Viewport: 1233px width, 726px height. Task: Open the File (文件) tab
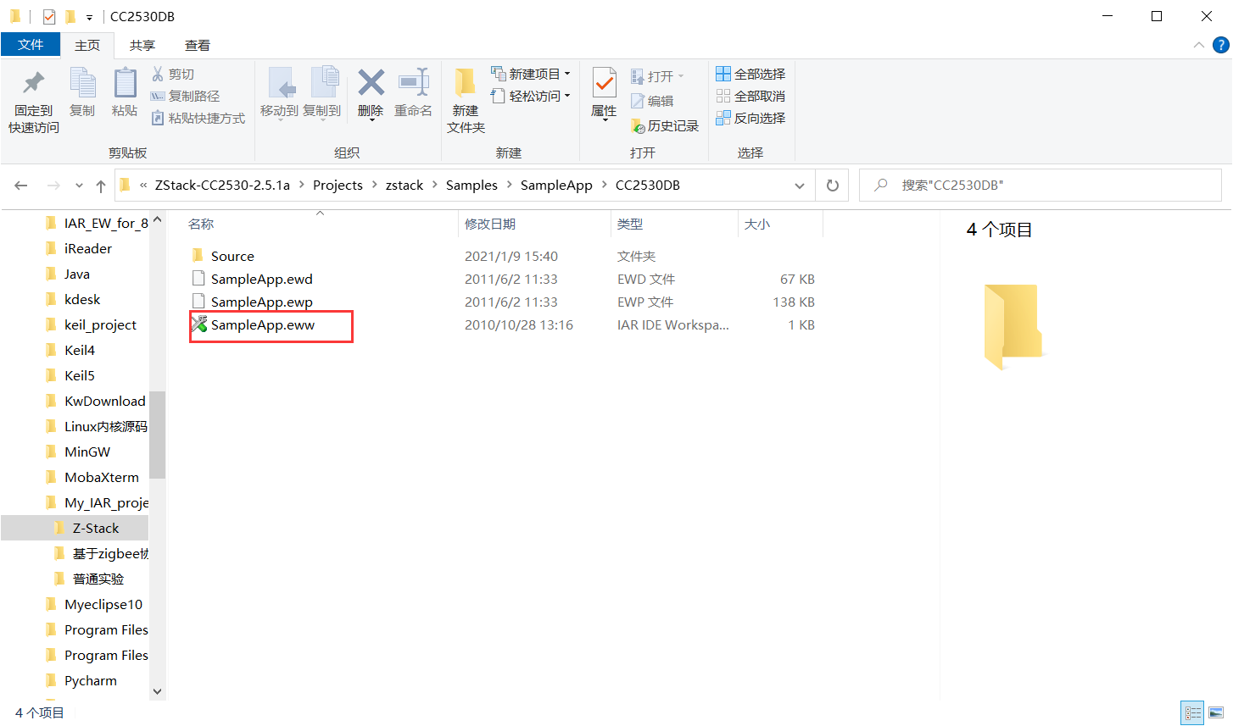pyautogui.click(x=31, y=45)
